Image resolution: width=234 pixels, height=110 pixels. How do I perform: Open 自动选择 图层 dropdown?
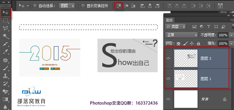coord(67,6)
